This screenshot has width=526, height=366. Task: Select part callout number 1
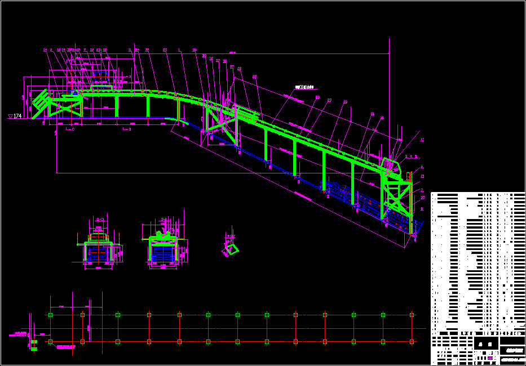pyautogui.click(x=179, y=50)
